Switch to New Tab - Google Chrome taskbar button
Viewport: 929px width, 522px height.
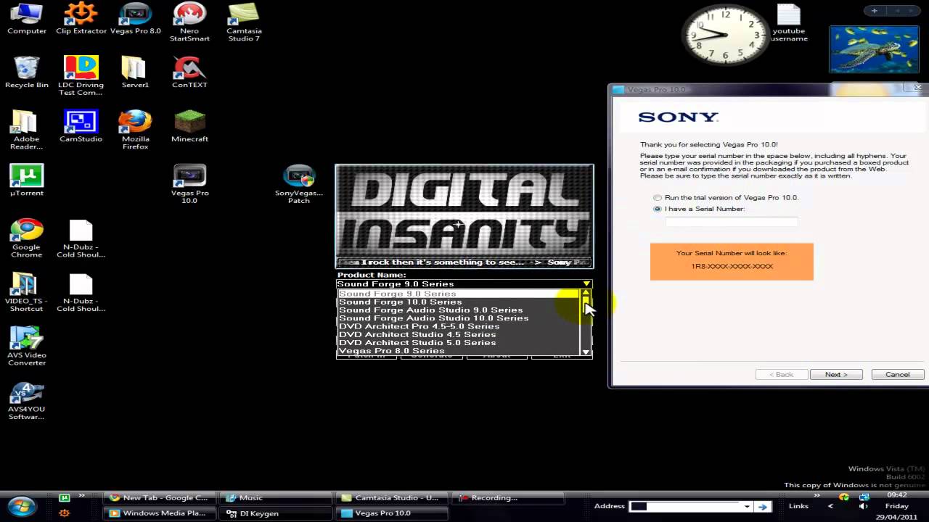point(159,497)
